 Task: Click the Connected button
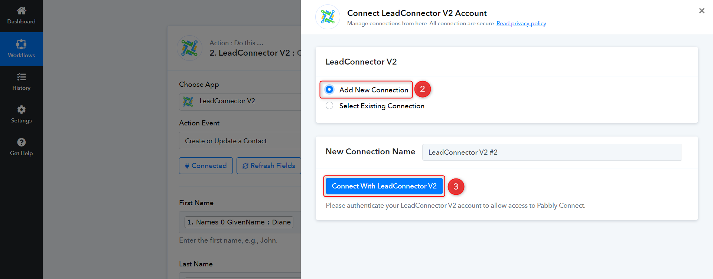206,166
